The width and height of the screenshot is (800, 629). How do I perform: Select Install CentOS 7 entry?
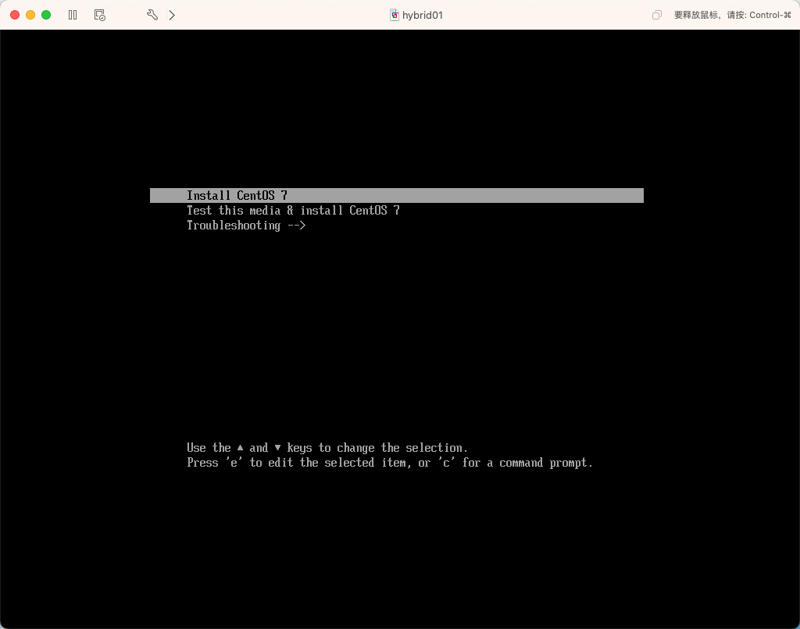click(396, 195)
